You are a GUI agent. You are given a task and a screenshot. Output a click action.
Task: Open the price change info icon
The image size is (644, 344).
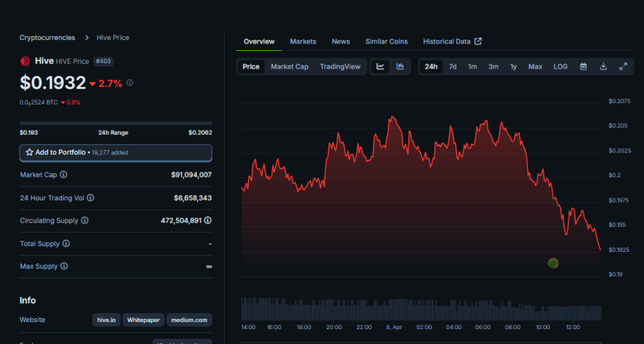(130, 83)
